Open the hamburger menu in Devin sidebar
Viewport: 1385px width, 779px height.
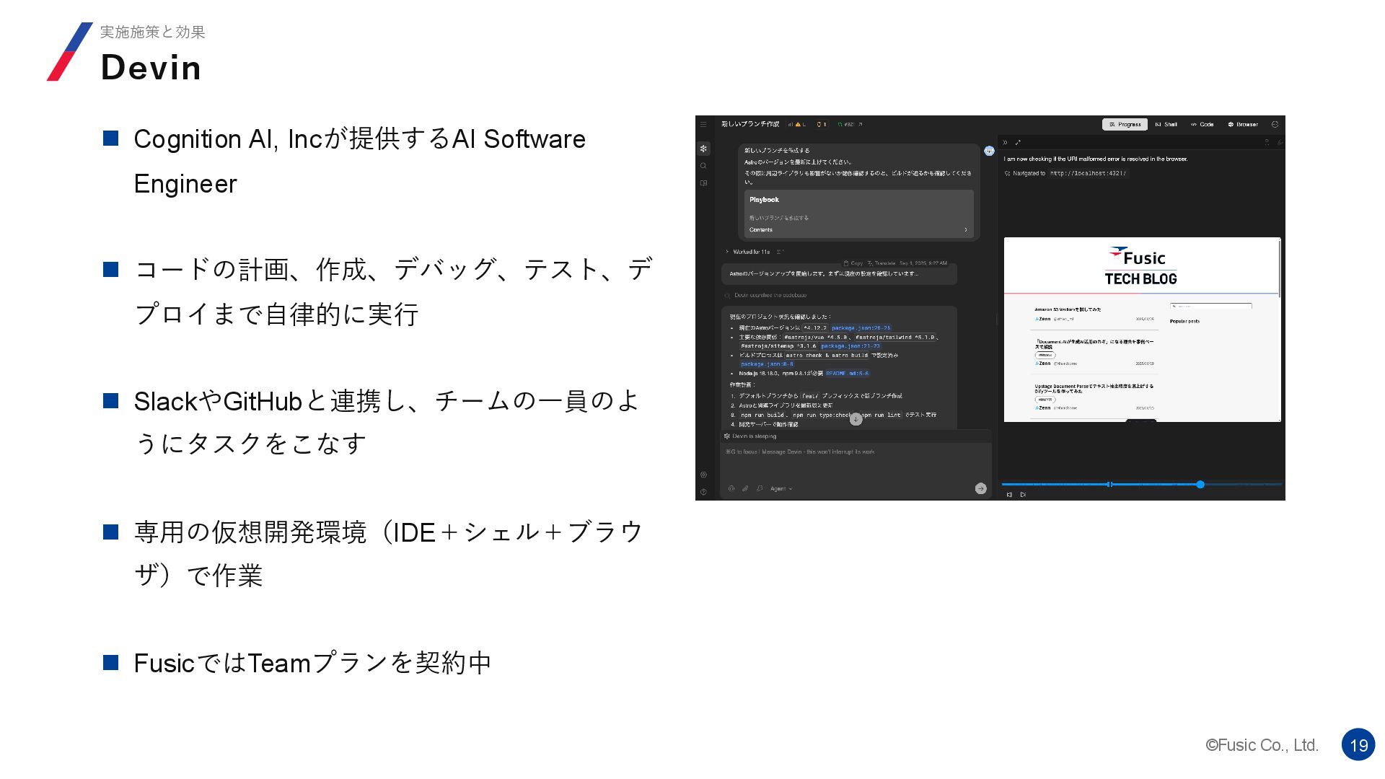point(703,124)
